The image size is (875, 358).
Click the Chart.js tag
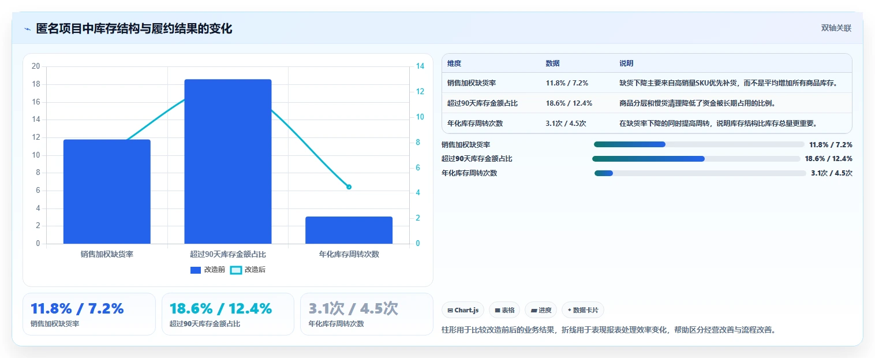coord(463,310)
